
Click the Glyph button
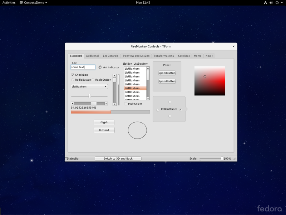click(x=104, y=122)
